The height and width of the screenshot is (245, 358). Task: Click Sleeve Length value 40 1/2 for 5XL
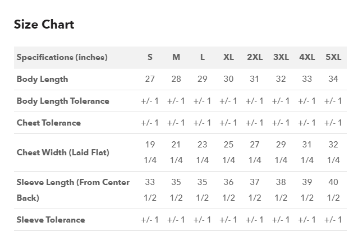click(x=333, y=190)
